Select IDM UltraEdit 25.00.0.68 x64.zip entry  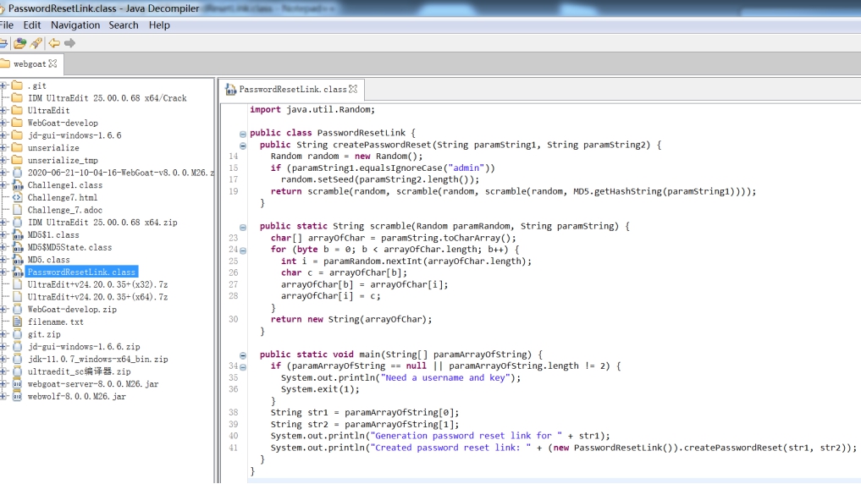tap(102, 223)
